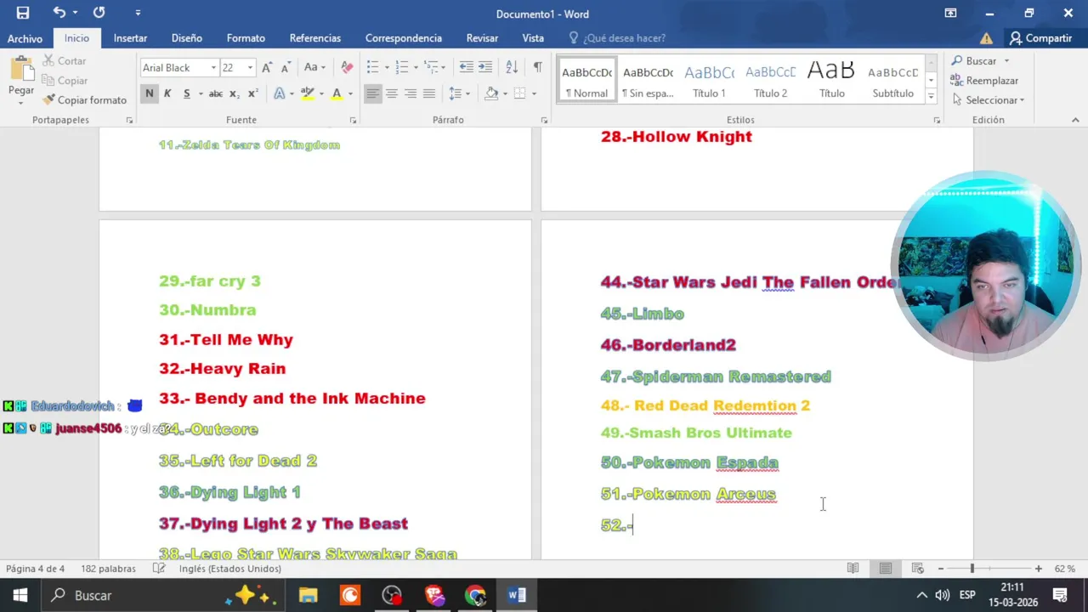Apply the Subtítulo style

[892, 81]
